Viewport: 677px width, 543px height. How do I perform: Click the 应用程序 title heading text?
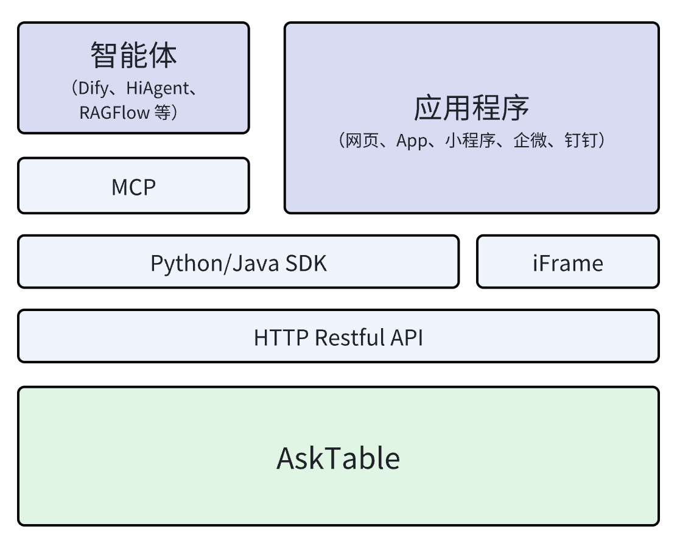[471, 107]
